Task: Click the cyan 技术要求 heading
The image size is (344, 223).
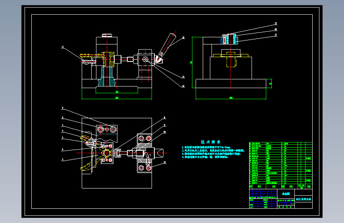Action: (x=211, y=142)
